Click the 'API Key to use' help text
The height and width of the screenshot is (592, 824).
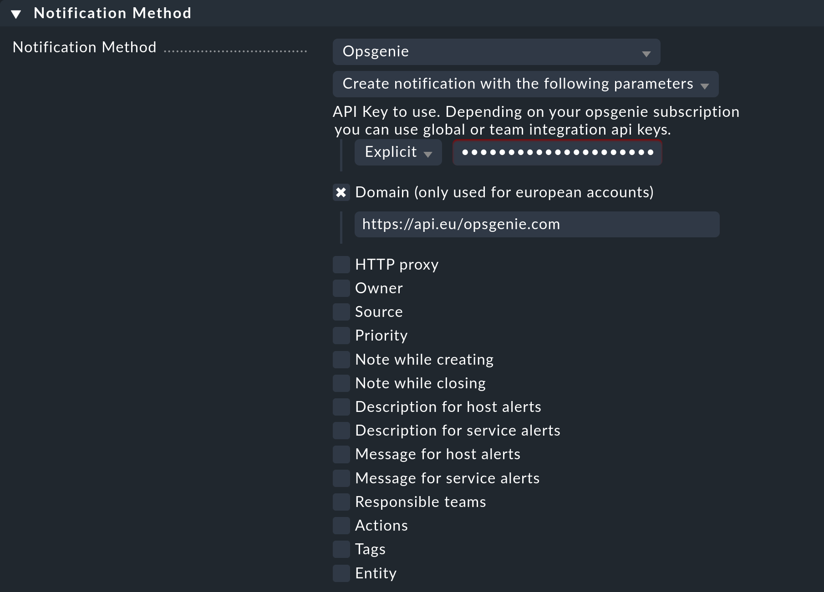click(x=536, y=120)
